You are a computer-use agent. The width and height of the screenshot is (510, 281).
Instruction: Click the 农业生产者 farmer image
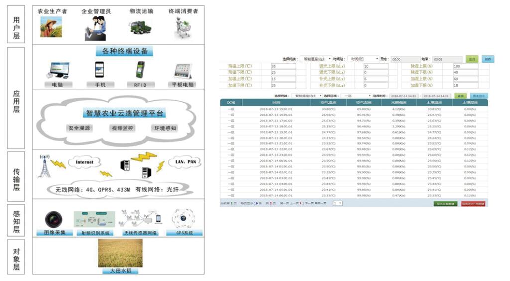[x=51, y=27]
